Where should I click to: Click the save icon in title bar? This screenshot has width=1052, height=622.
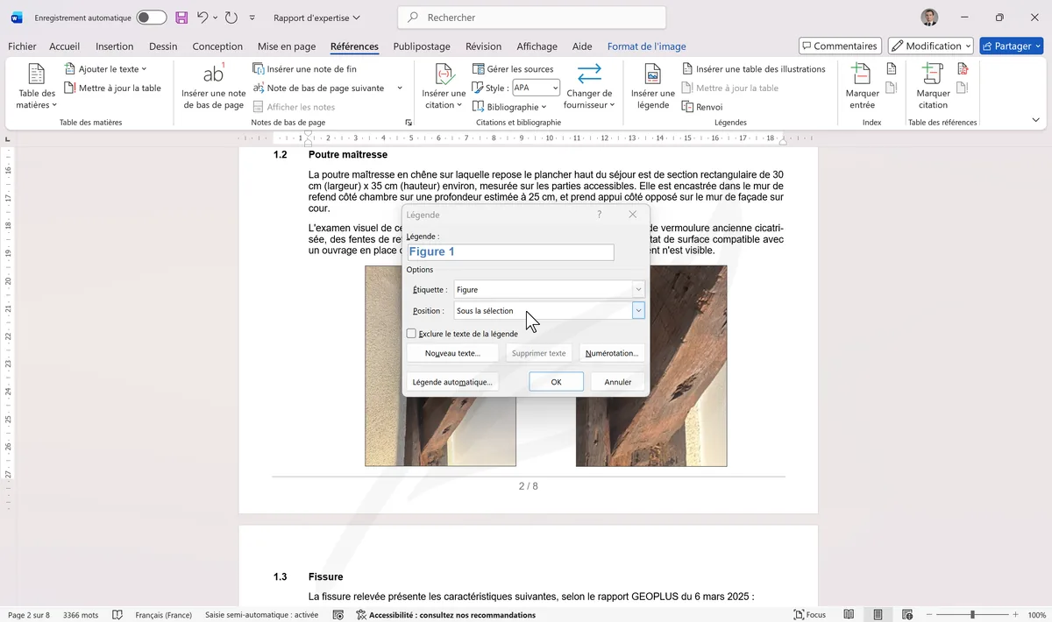181,18
